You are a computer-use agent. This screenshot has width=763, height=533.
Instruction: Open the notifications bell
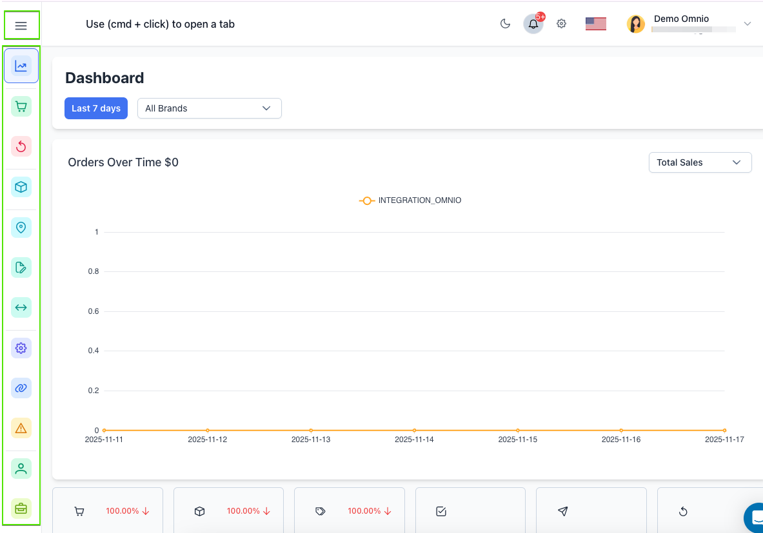(533, 24)
